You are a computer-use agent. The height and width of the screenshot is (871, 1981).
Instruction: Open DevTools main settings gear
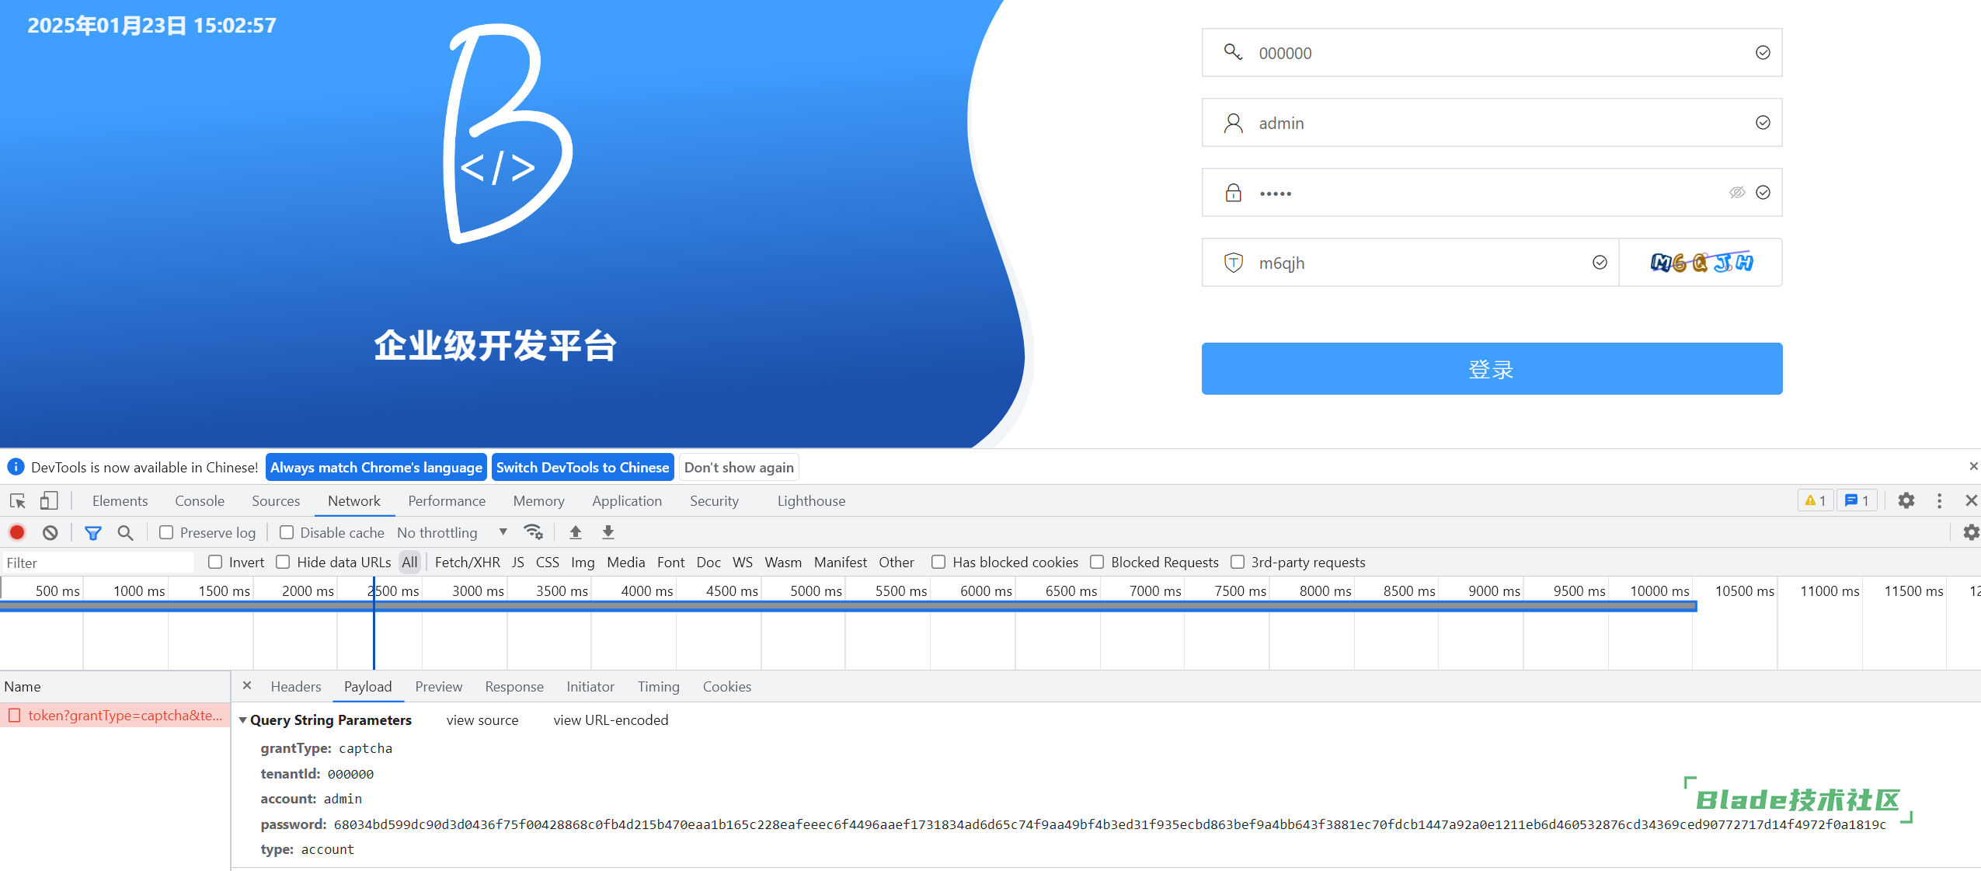coord(1906,500)
